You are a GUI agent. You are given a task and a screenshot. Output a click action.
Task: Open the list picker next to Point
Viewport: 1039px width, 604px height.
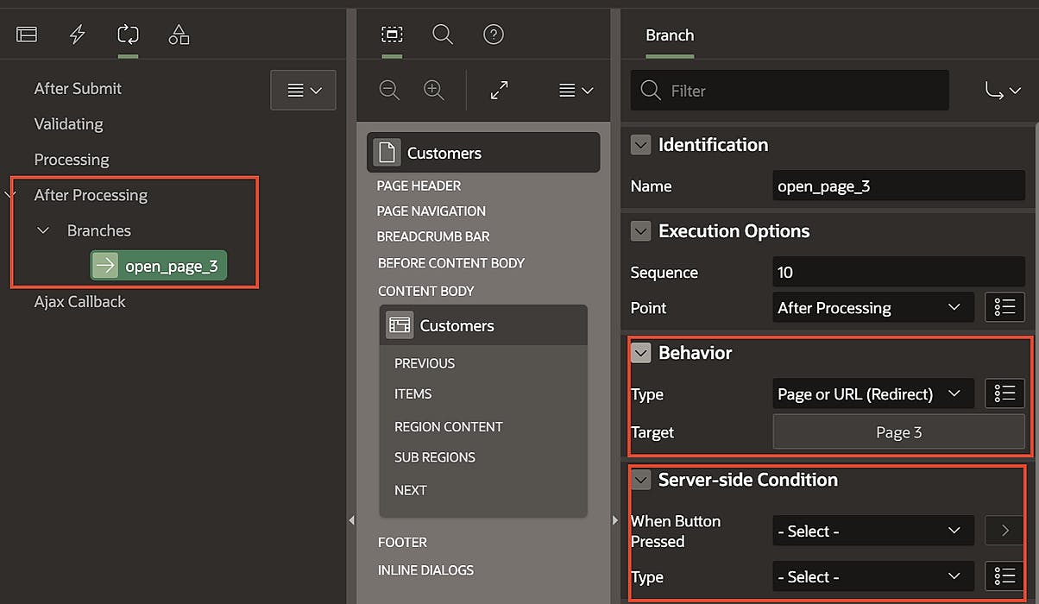pos(1004,307)
